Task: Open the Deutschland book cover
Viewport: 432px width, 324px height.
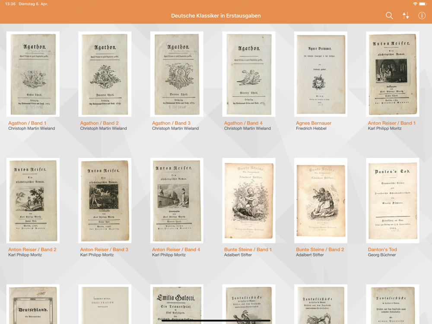Action: 33,305
